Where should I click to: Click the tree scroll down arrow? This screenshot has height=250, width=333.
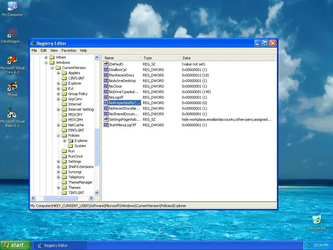(97, 193)
